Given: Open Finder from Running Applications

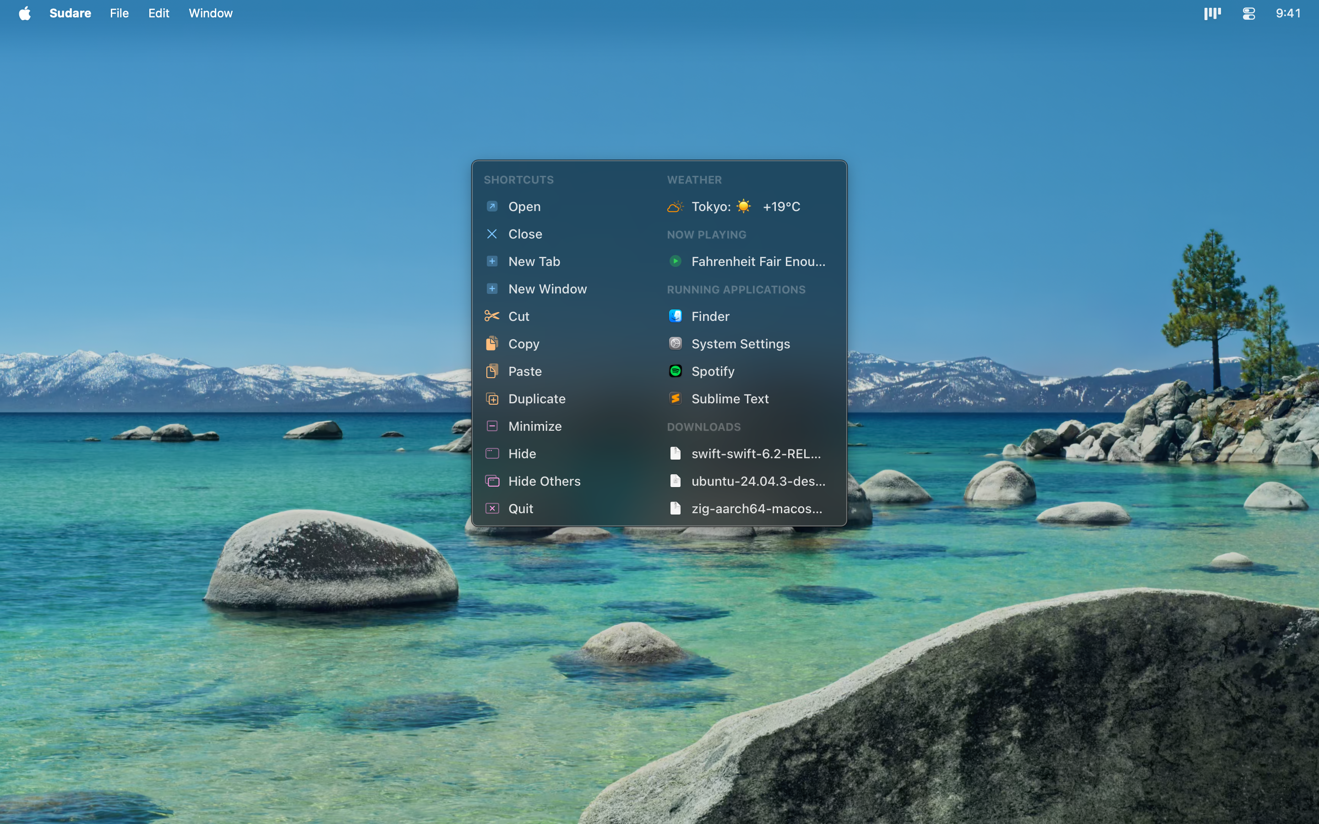Looking at the screenshot, I should [709, 316].
